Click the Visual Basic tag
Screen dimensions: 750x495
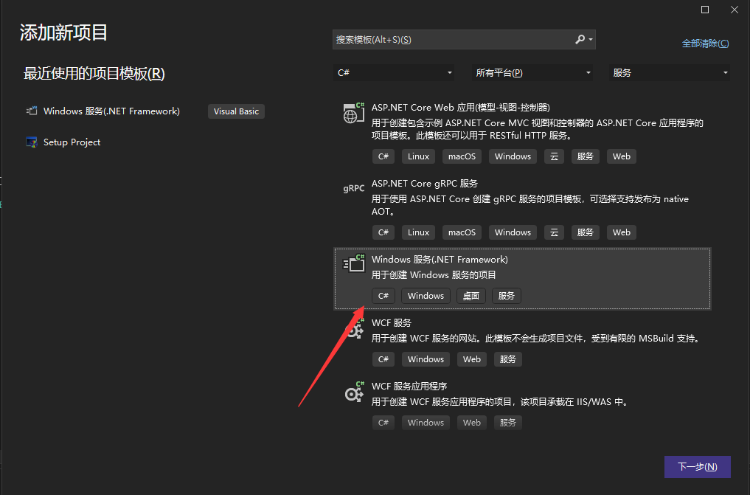(236, 111)
